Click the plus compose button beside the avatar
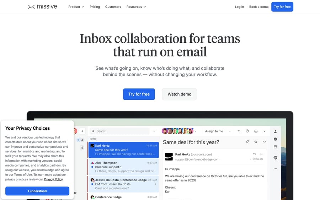 pyautogui.click(x=82, y=131)
